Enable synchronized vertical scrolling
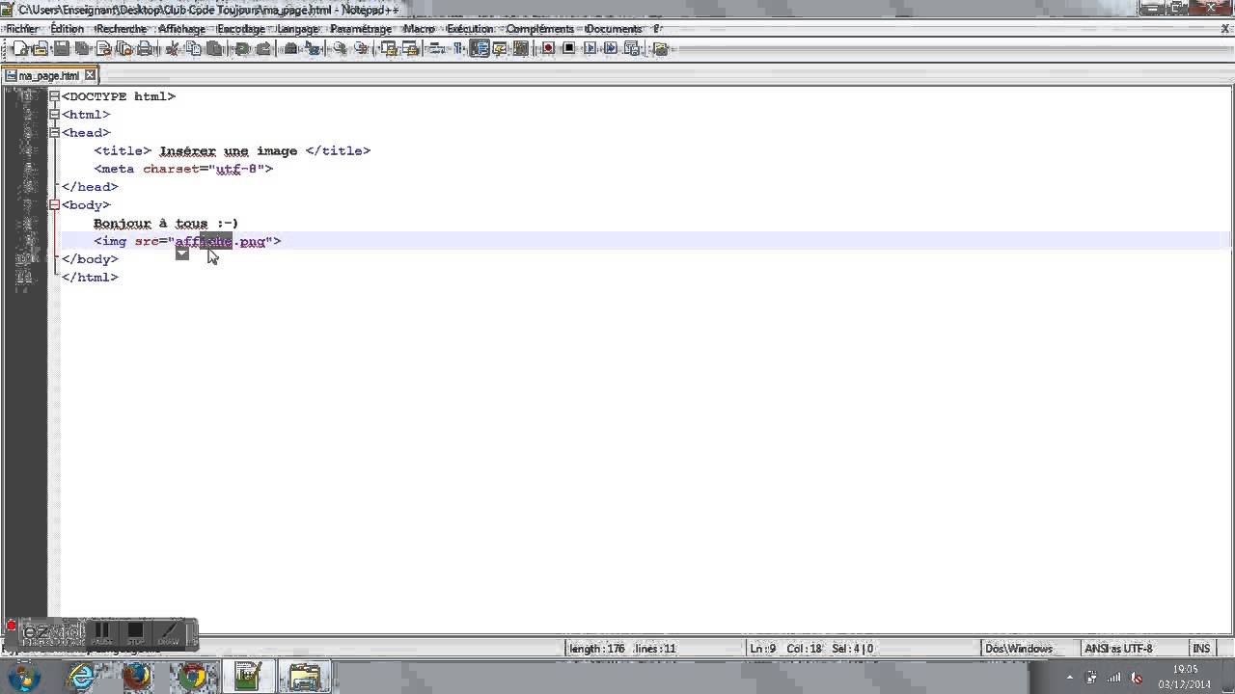This screenshot has height=694, width=1235. (x=386, y=48)
